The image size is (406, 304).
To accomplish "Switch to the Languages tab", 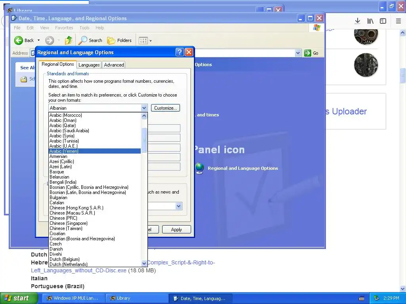I will click(x=89, y=65).
